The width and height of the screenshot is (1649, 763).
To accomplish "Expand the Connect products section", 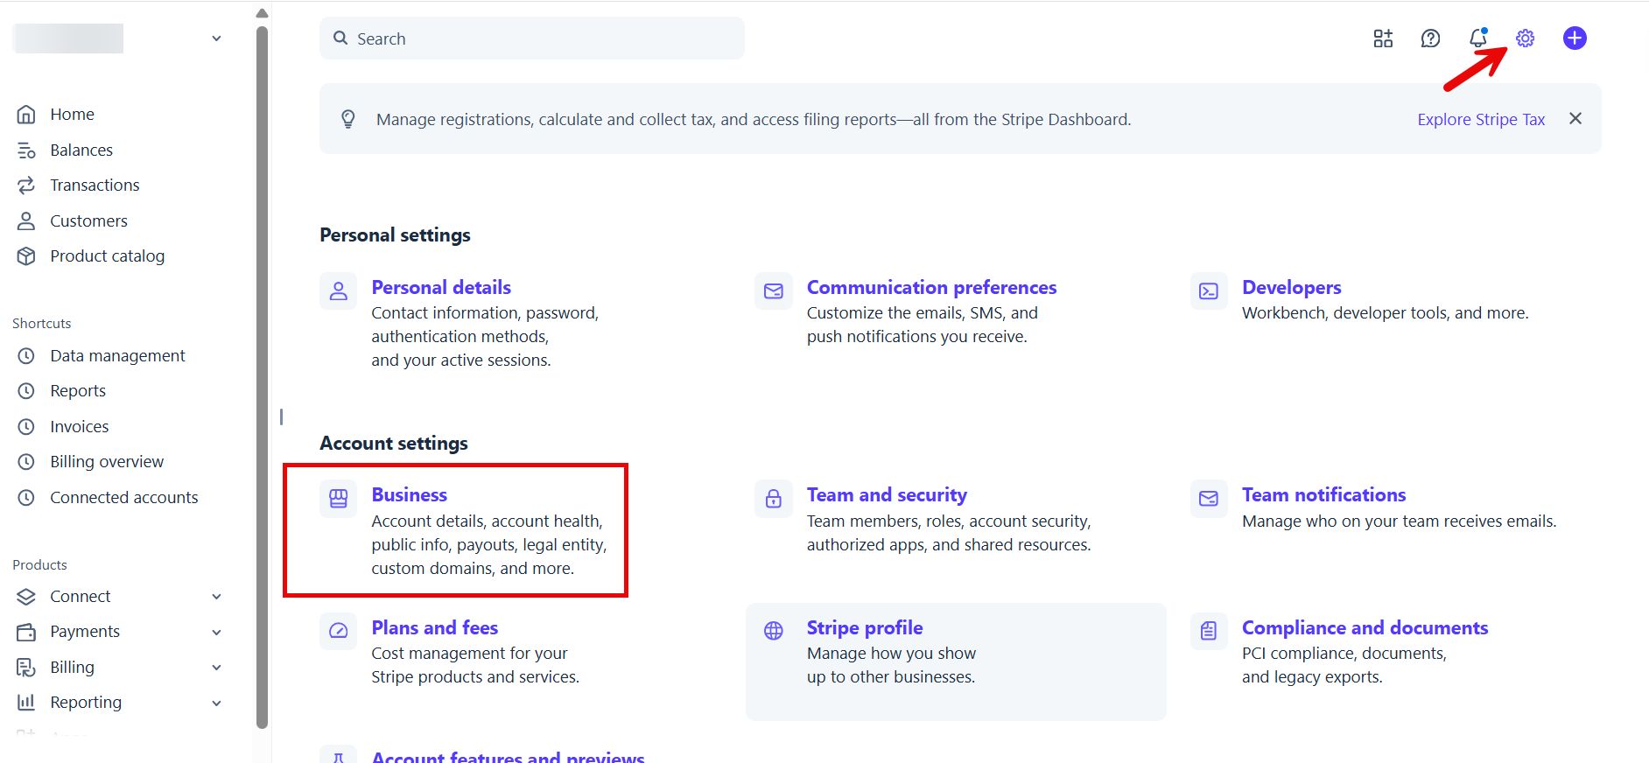I will (217, 597).
